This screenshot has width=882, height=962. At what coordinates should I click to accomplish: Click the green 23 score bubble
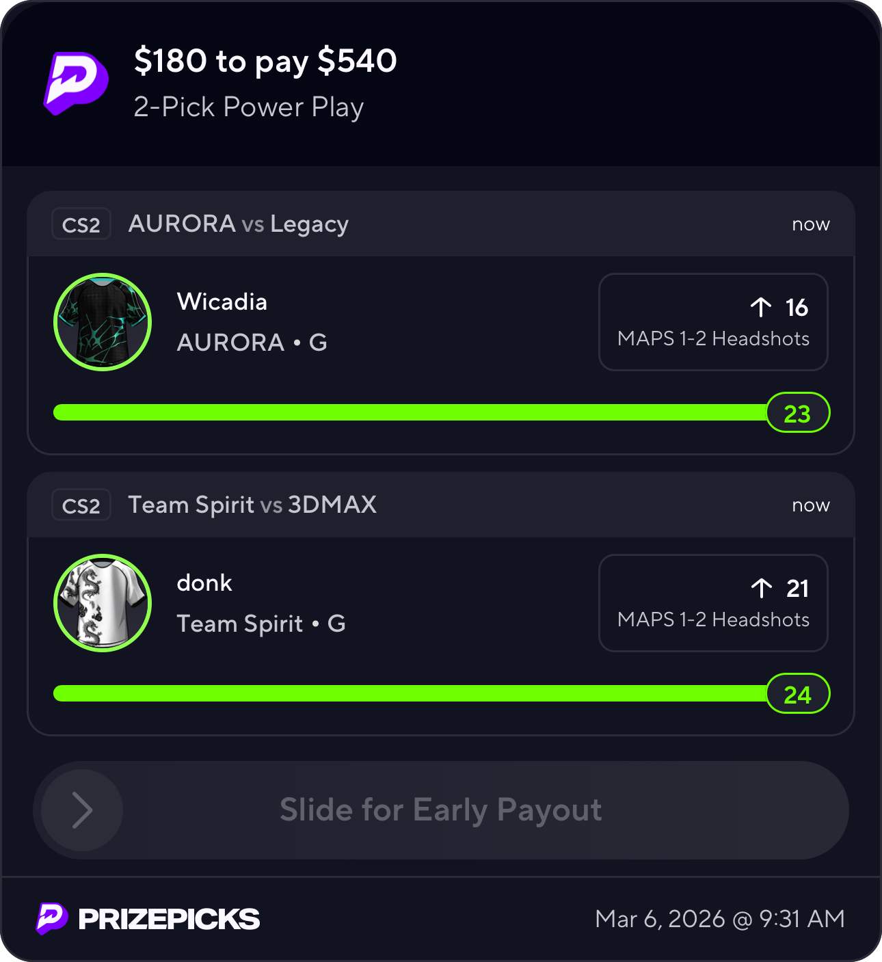coord(797,413)
